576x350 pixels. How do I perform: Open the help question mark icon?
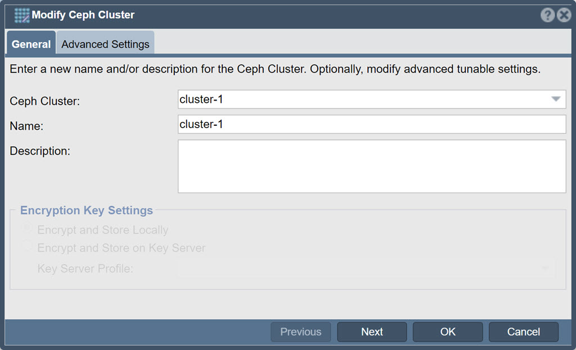pyautogui.click(x=547, y=15)
